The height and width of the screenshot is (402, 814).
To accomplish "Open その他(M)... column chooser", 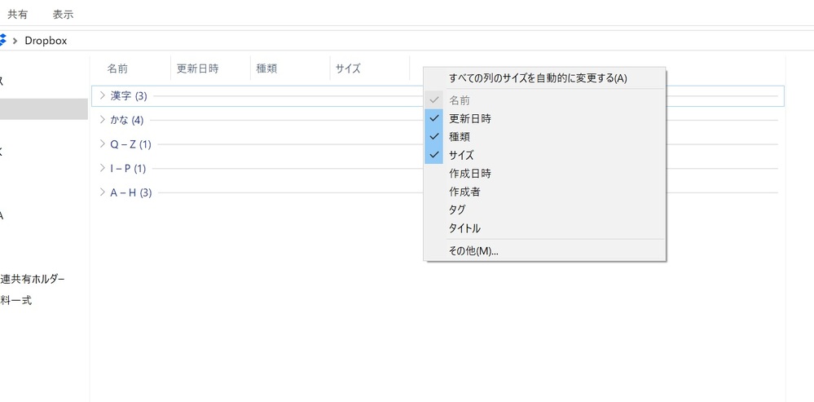I will (473, 251).
